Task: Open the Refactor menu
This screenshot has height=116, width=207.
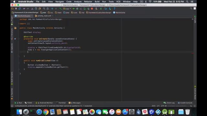Action: [88, 2]
